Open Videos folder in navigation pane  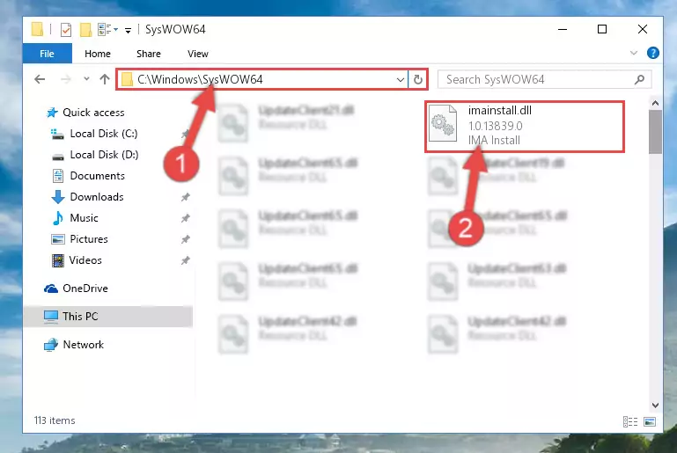(x=85, y=260)
